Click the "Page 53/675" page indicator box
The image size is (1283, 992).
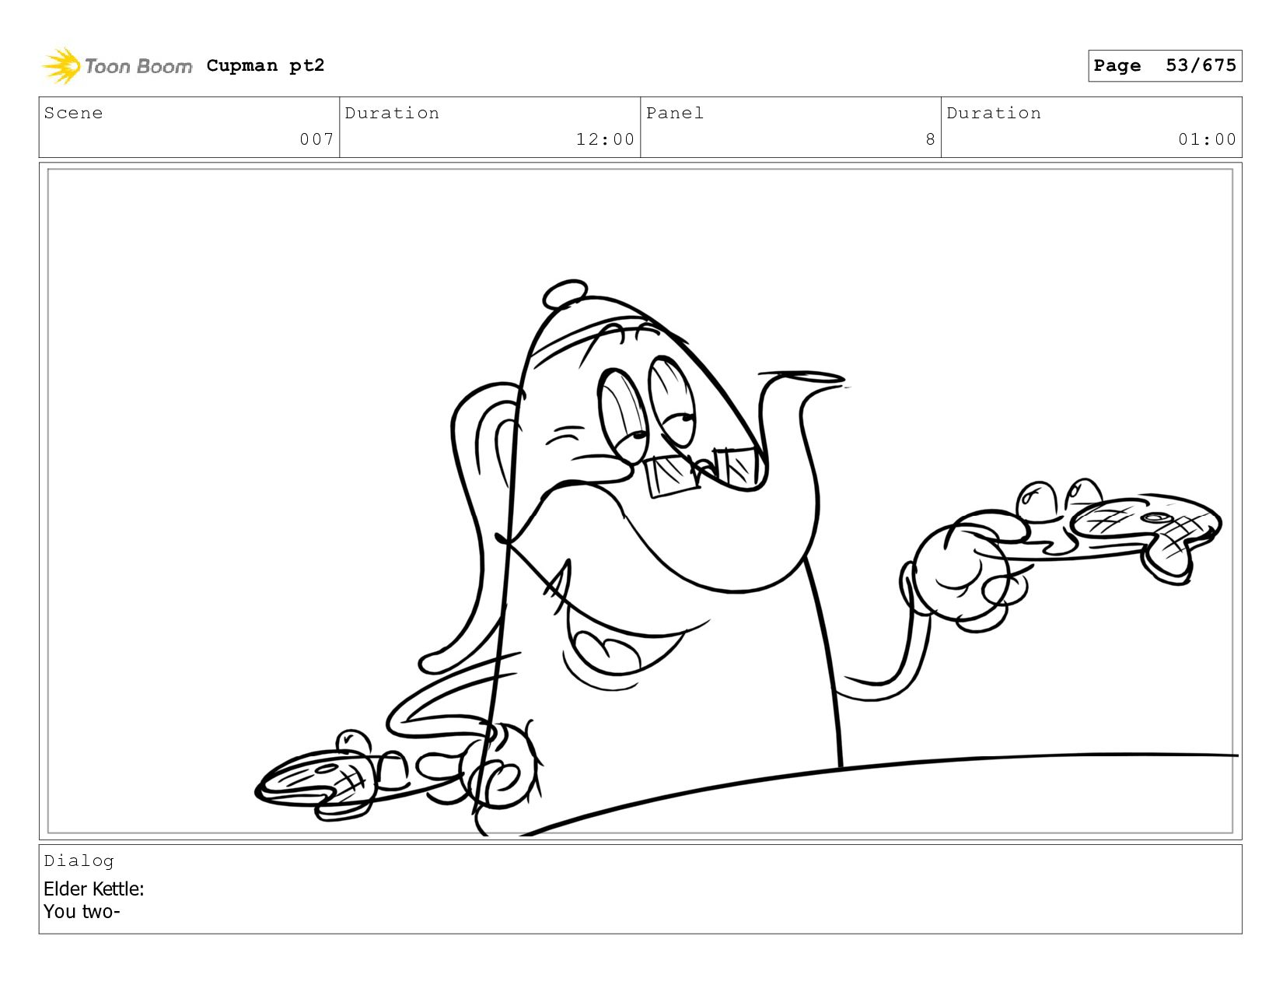click(1165, 65)
